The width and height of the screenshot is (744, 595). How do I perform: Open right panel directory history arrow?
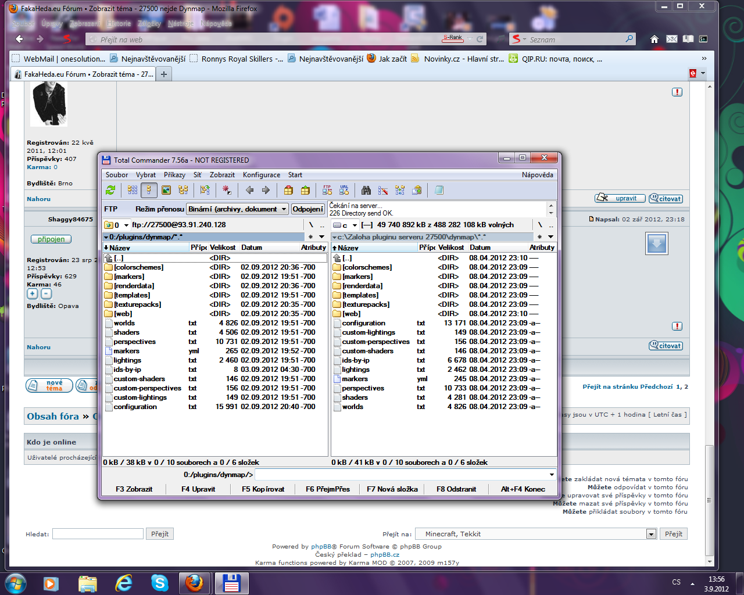point(550,237)
